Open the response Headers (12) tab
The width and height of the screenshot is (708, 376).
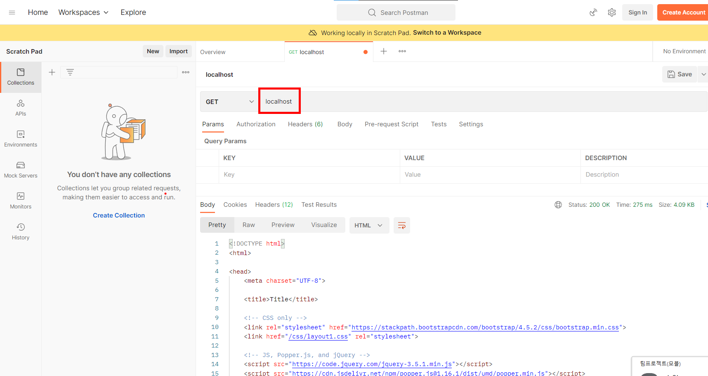pyautogui.click(x=274, y=205)
